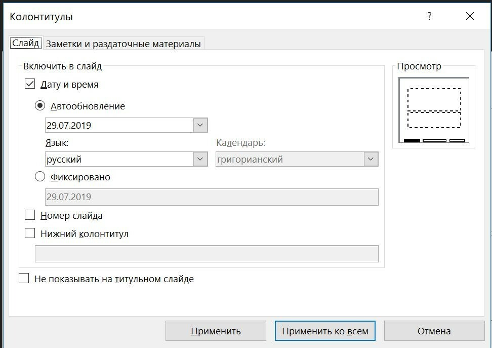
Task: Click the Применить button
Action: [x=216, y=331]
